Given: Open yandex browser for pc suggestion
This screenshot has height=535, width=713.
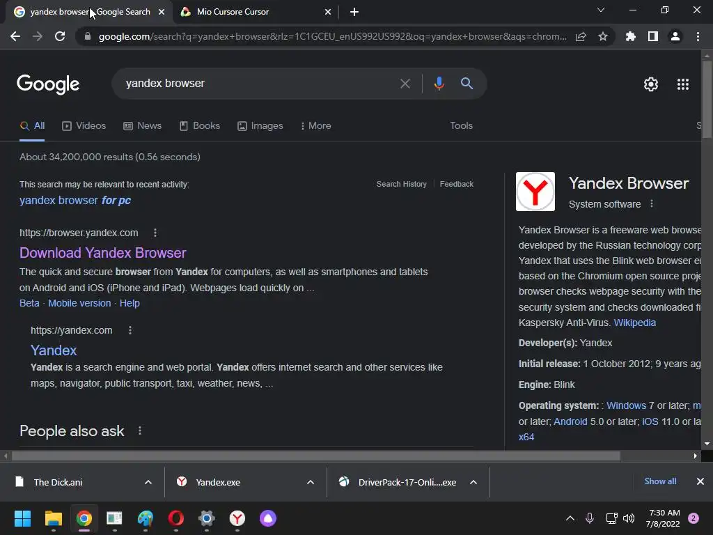Looking at the screenshot, I should click(x=75, y=201).
